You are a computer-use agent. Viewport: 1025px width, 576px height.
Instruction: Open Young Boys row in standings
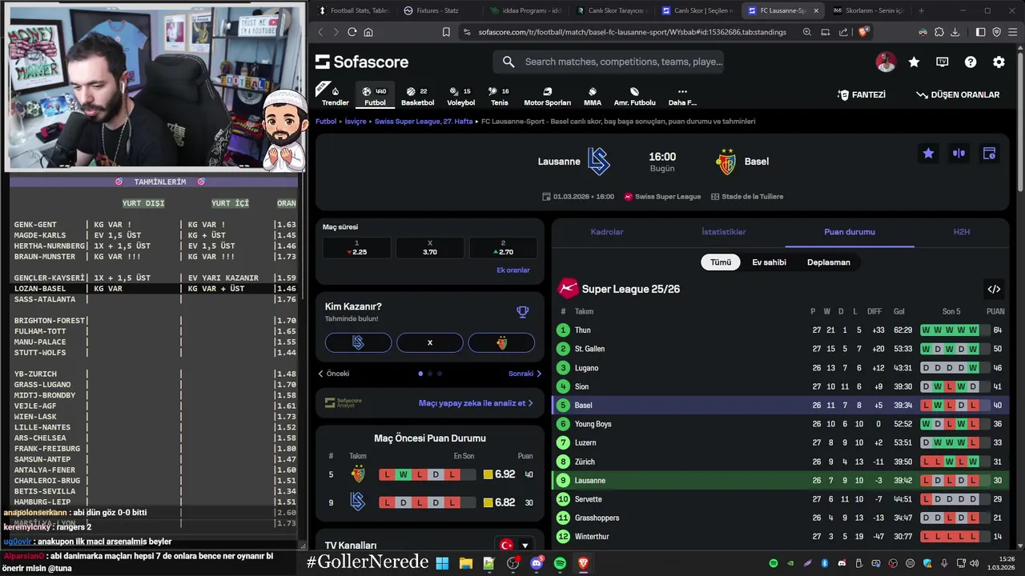click(780, 424)
